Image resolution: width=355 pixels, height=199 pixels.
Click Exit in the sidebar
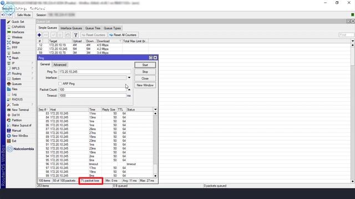14,141
